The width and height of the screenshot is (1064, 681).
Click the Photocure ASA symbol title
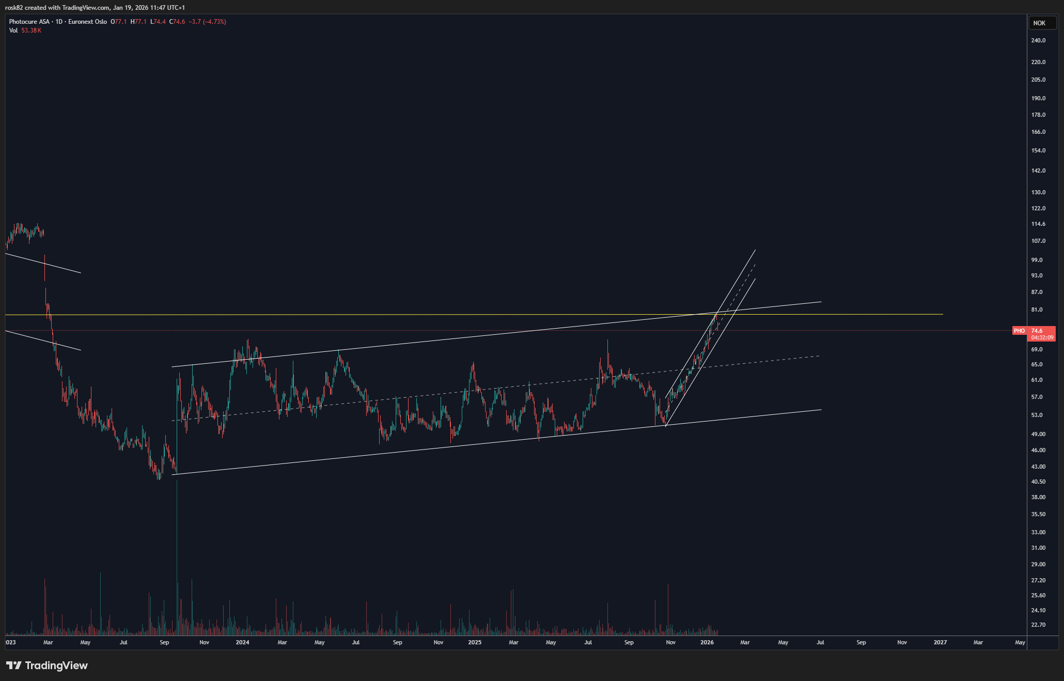[x=29, y=22]
